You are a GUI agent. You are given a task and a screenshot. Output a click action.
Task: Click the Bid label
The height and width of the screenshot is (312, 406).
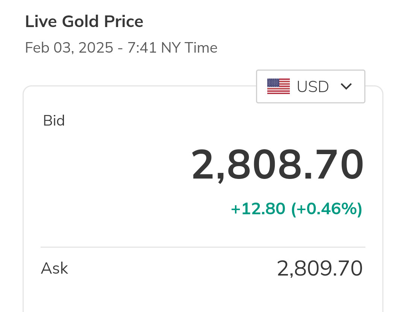54,121
